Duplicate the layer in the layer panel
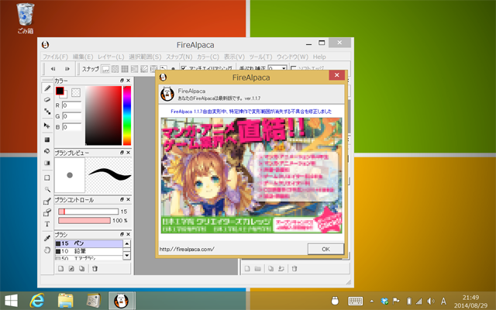 [270, 269]
